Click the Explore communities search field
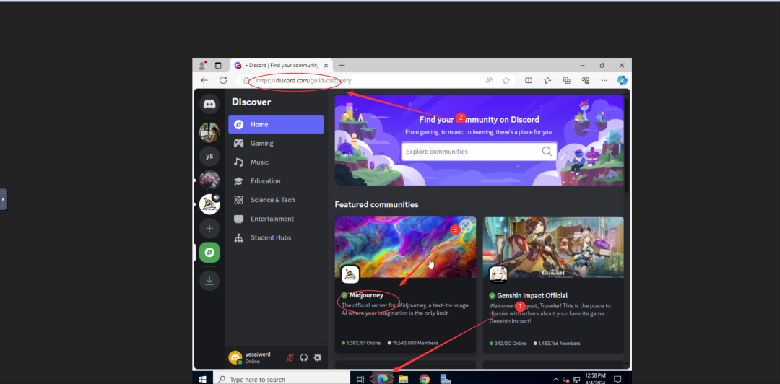The width and height of the screenshot is (780, 384). [479, 151]
